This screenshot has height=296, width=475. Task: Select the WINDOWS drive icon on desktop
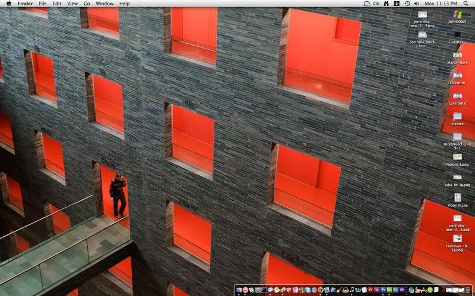457,14
